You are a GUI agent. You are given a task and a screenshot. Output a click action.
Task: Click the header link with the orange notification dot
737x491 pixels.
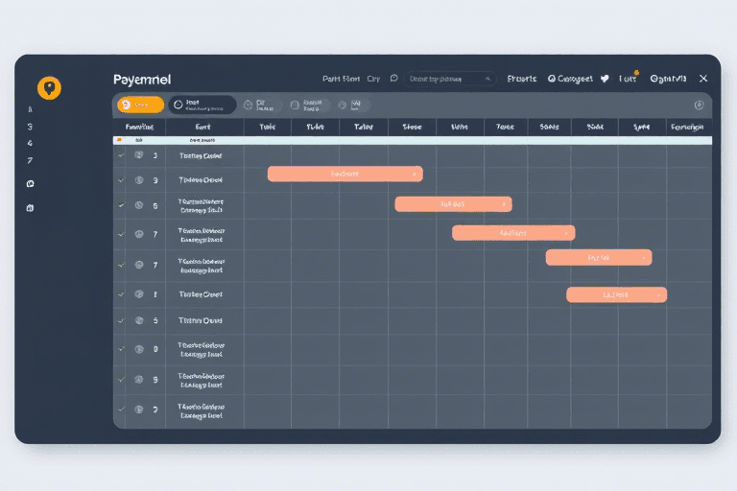point(629,79)
